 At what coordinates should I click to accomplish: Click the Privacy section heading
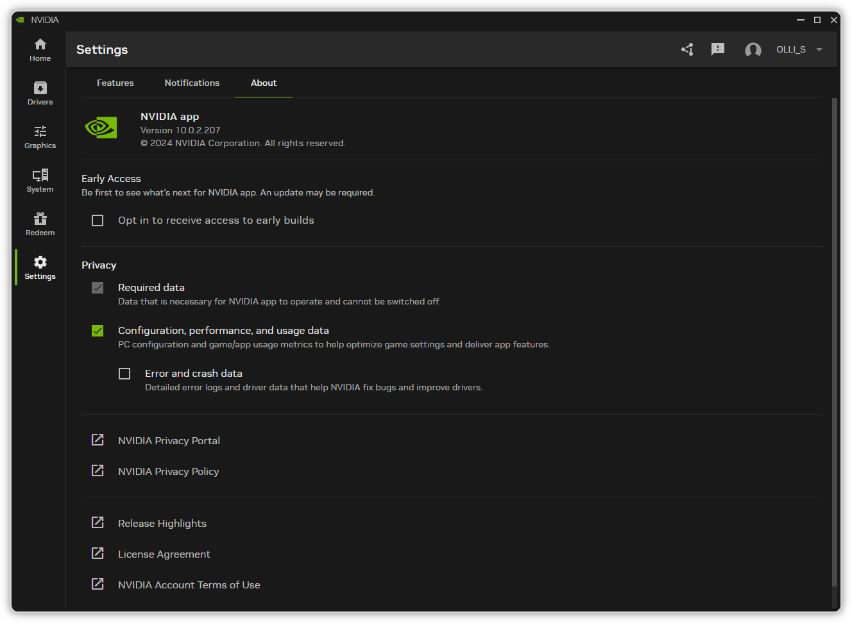[99, 265]
